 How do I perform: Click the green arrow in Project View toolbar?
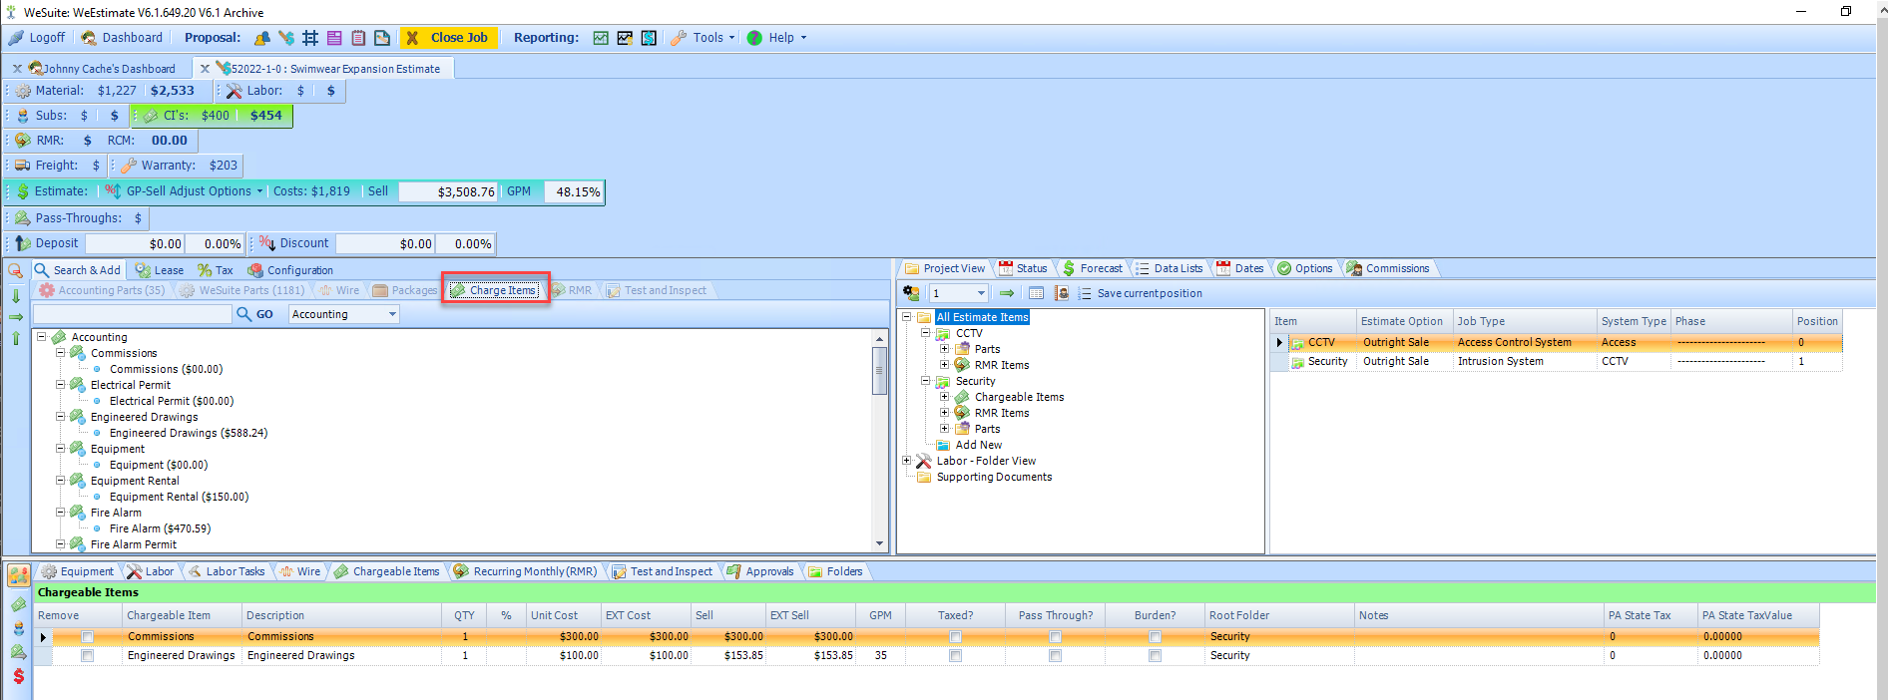1007,293
